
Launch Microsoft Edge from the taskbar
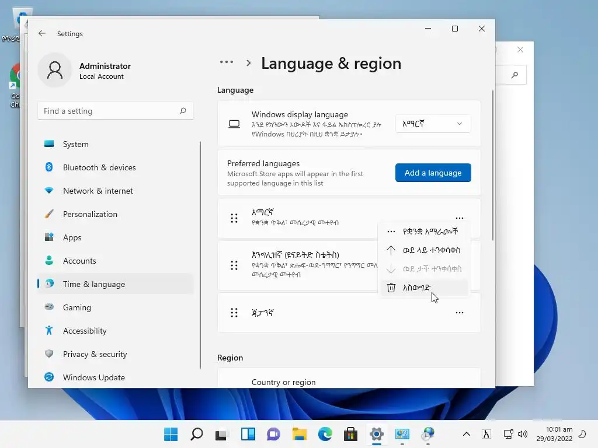325,434
